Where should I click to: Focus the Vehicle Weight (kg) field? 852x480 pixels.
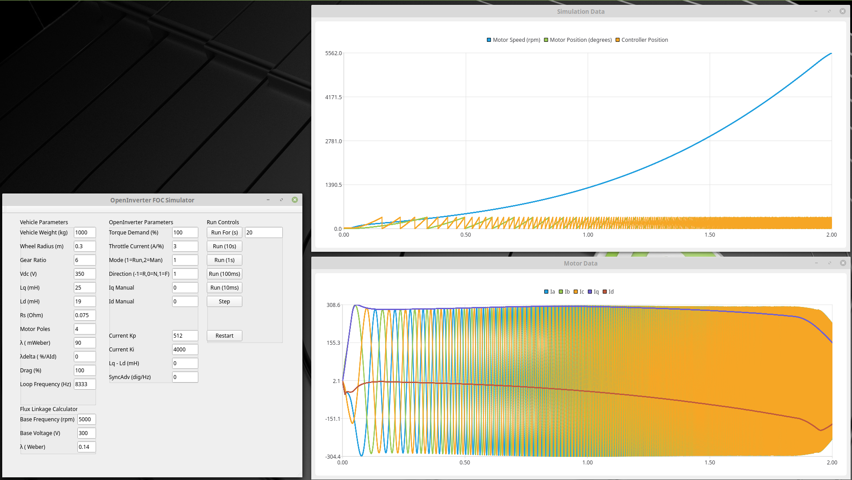click(84, 233)
